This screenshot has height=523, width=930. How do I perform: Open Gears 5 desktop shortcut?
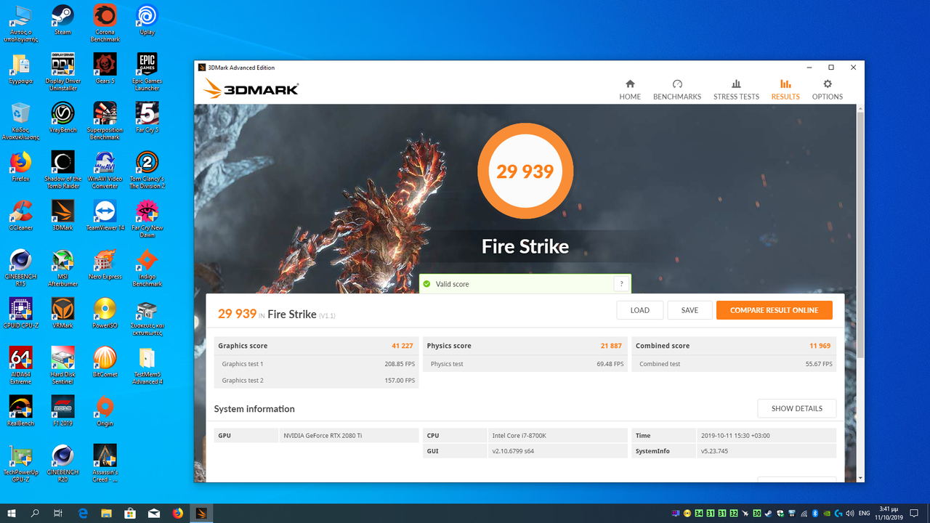(x=105, y=68)
